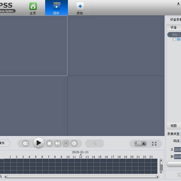Select the 设备录像 device record tab
The width and height of the screenshot is (181, 181).
click(175, 20)
